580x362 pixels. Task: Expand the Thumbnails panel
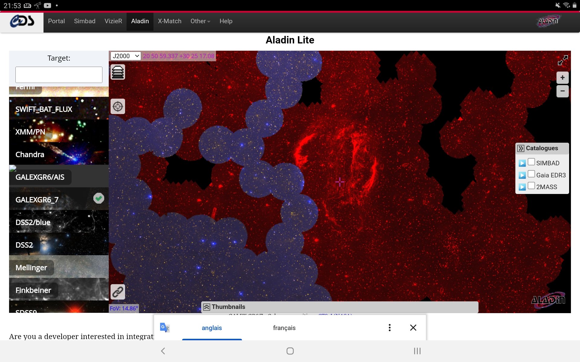(340, 307)
